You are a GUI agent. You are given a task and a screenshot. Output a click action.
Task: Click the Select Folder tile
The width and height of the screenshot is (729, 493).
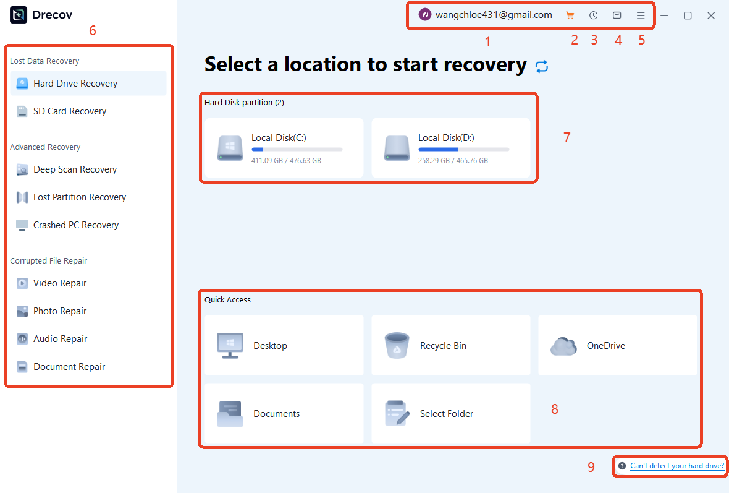(450, 413)
